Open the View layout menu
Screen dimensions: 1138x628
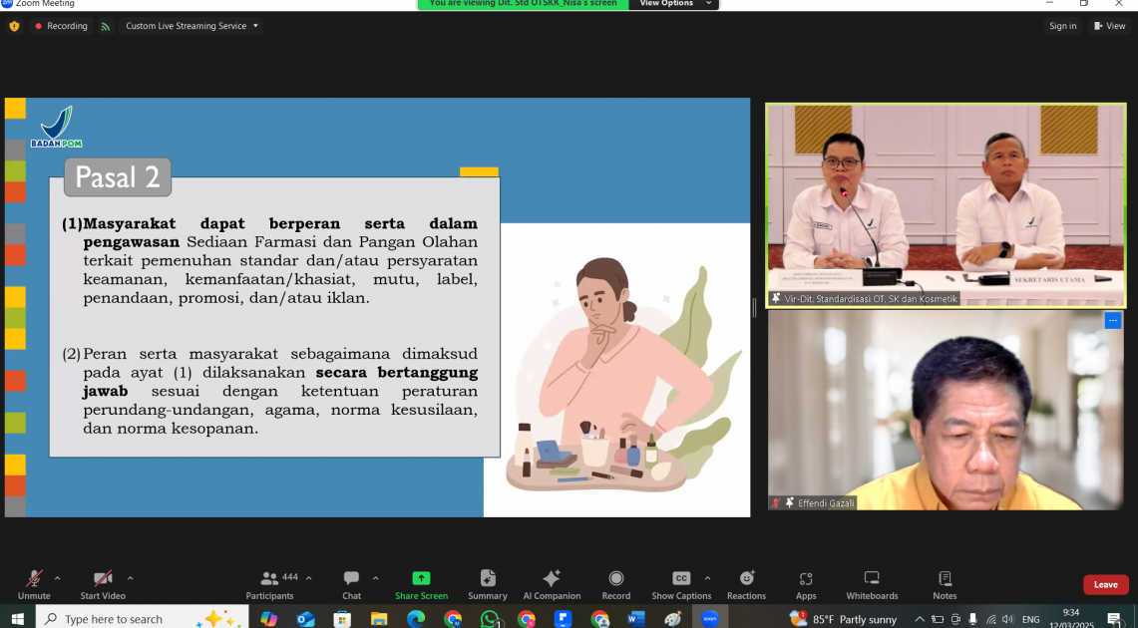[x=1109, y=26]
